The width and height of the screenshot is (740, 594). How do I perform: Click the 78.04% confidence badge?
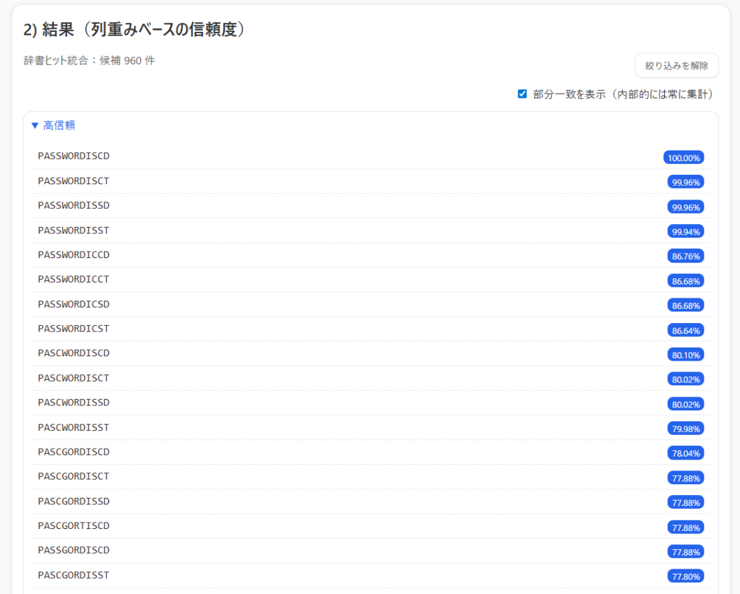point(685,453)
